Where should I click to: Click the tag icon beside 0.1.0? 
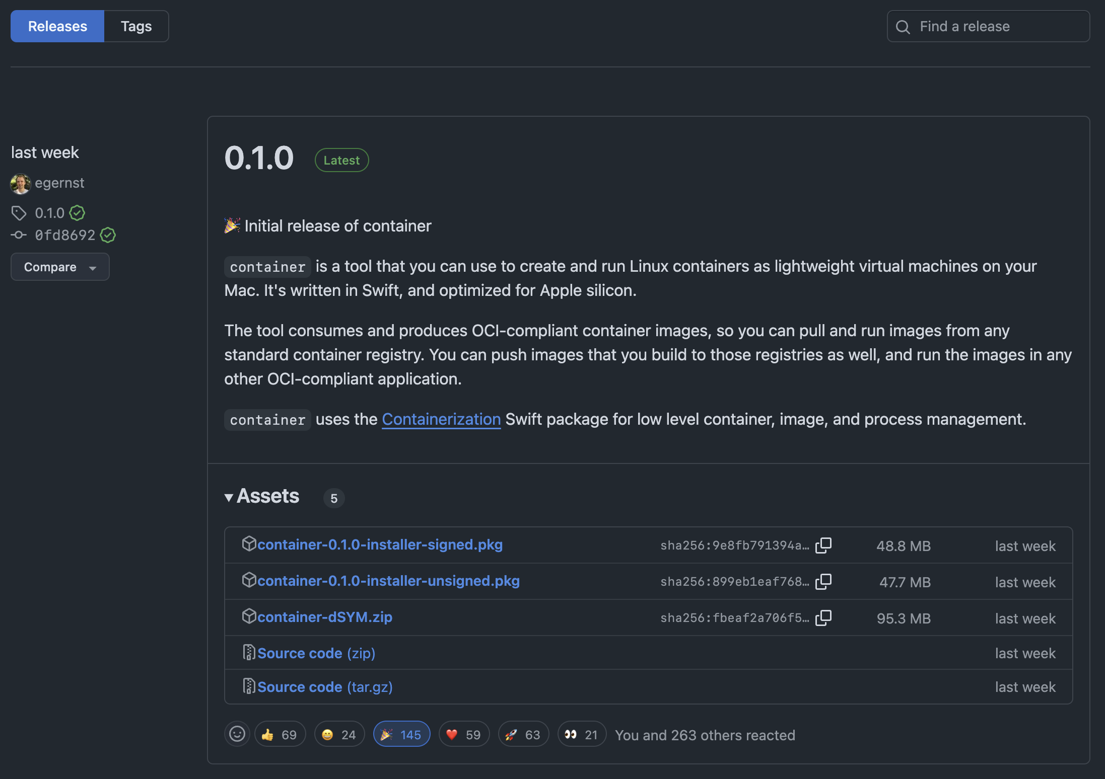[19, 213]
